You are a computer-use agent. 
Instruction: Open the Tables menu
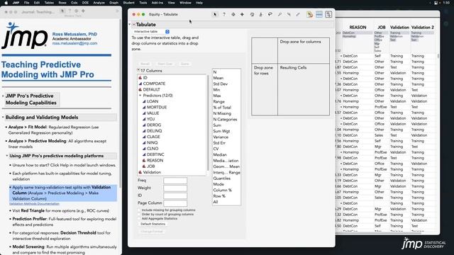(49, 3)
